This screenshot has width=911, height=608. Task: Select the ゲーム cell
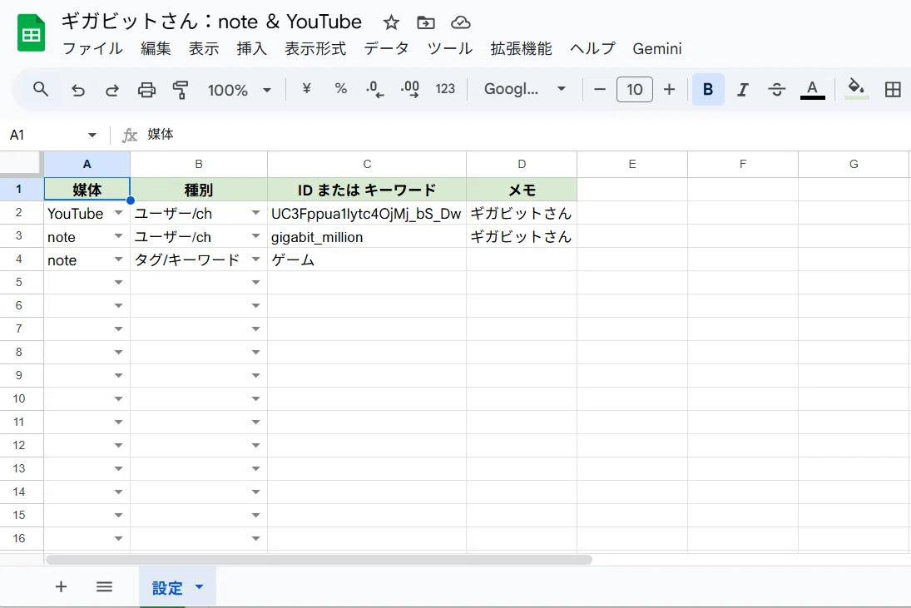tap(367, 260)
